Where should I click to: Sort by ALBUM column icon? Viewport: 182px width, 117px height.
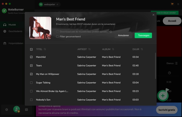pos(113,49)
